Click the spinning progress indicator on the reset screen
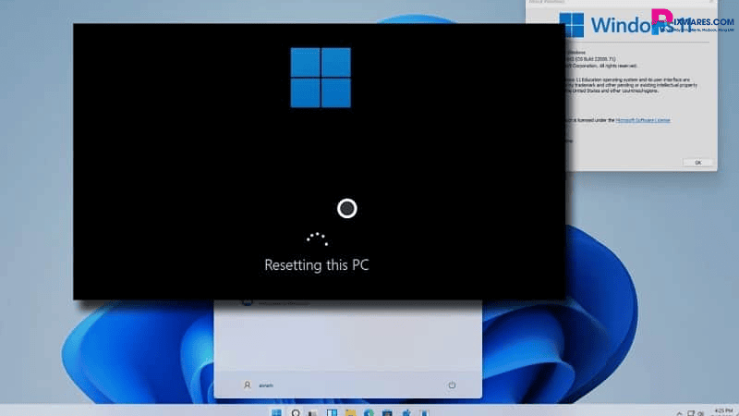The width and height of the screenshot is (739, 416). point(317,238)
